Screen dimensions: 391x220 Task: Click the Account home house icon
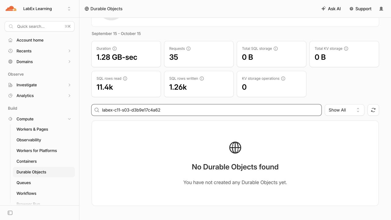pos(10,40)
